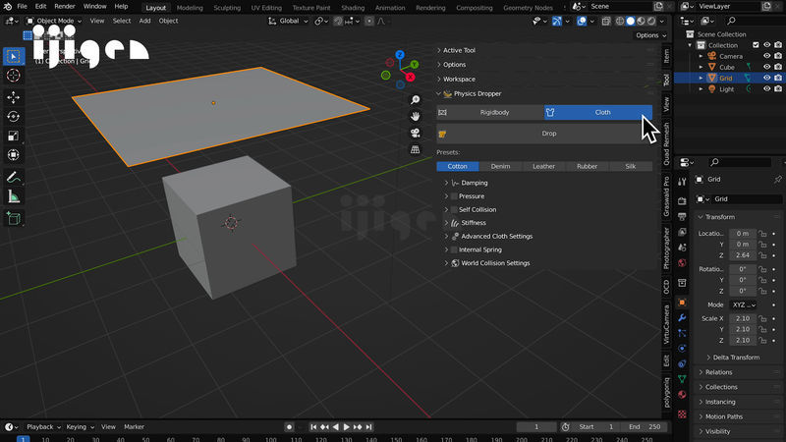
Task: Choose the Denim preset
Action: [x=500, y=166]
